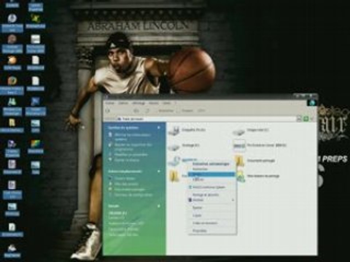
Task: Click Éjecter ce disque link
Action: click(x=127, y=160)
